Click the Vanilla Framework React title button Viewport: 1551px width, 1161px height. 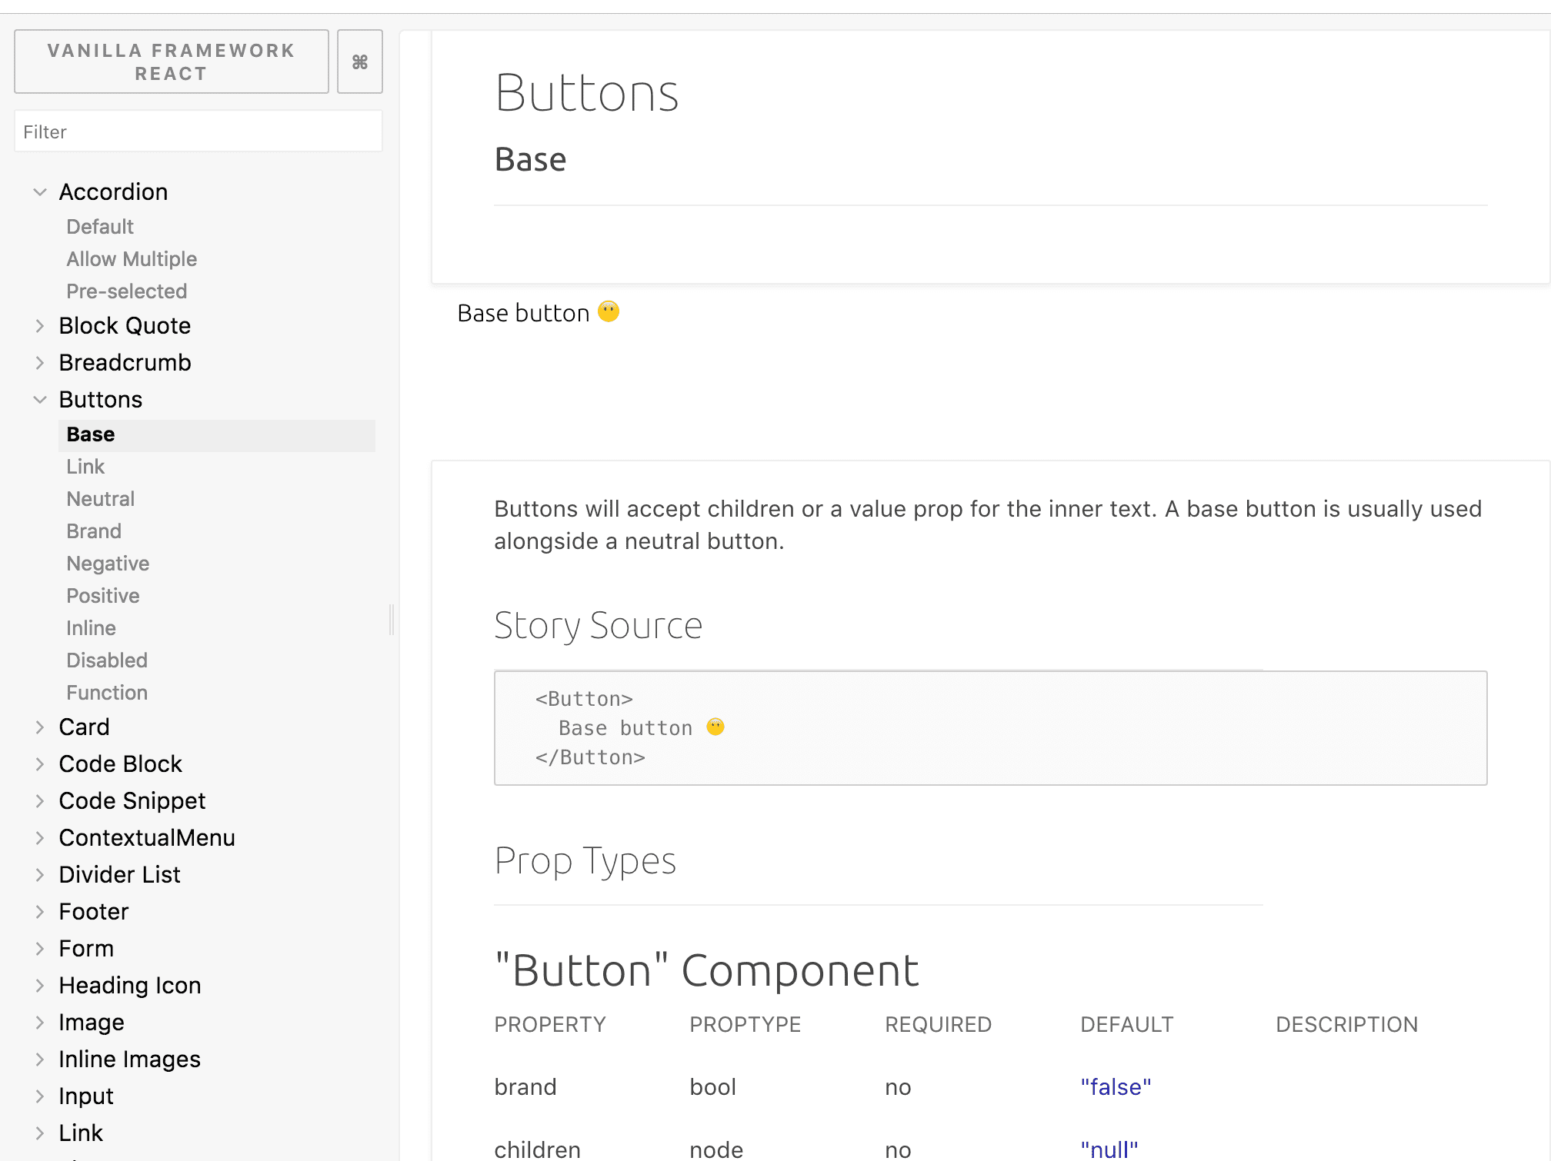(x=172, y=62)
